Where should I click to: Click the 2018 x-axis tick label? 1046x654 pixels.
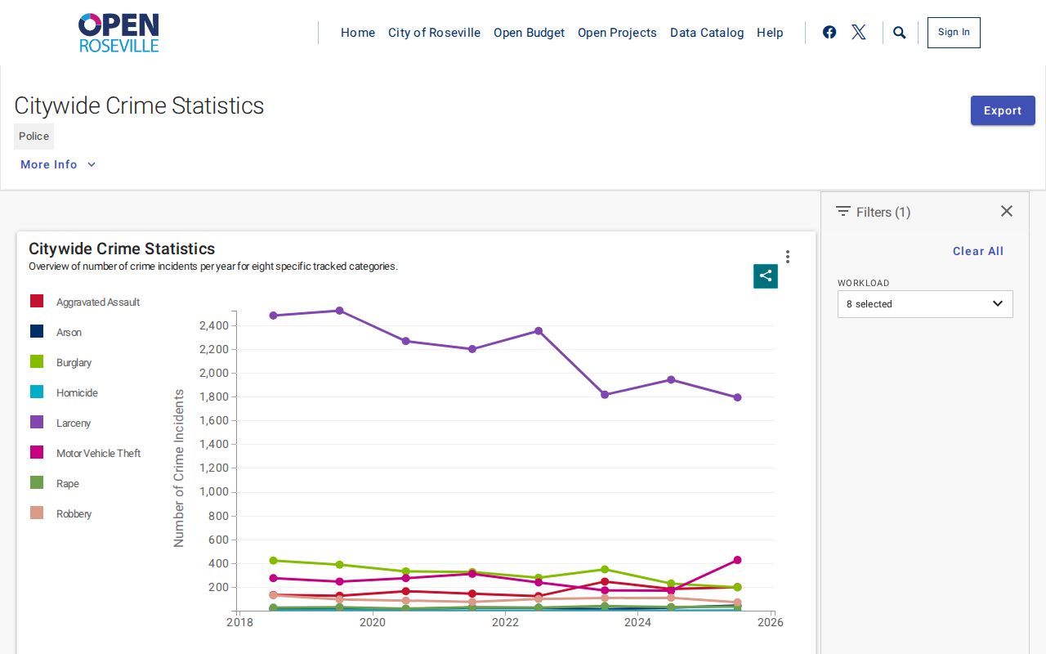(239, 622)
